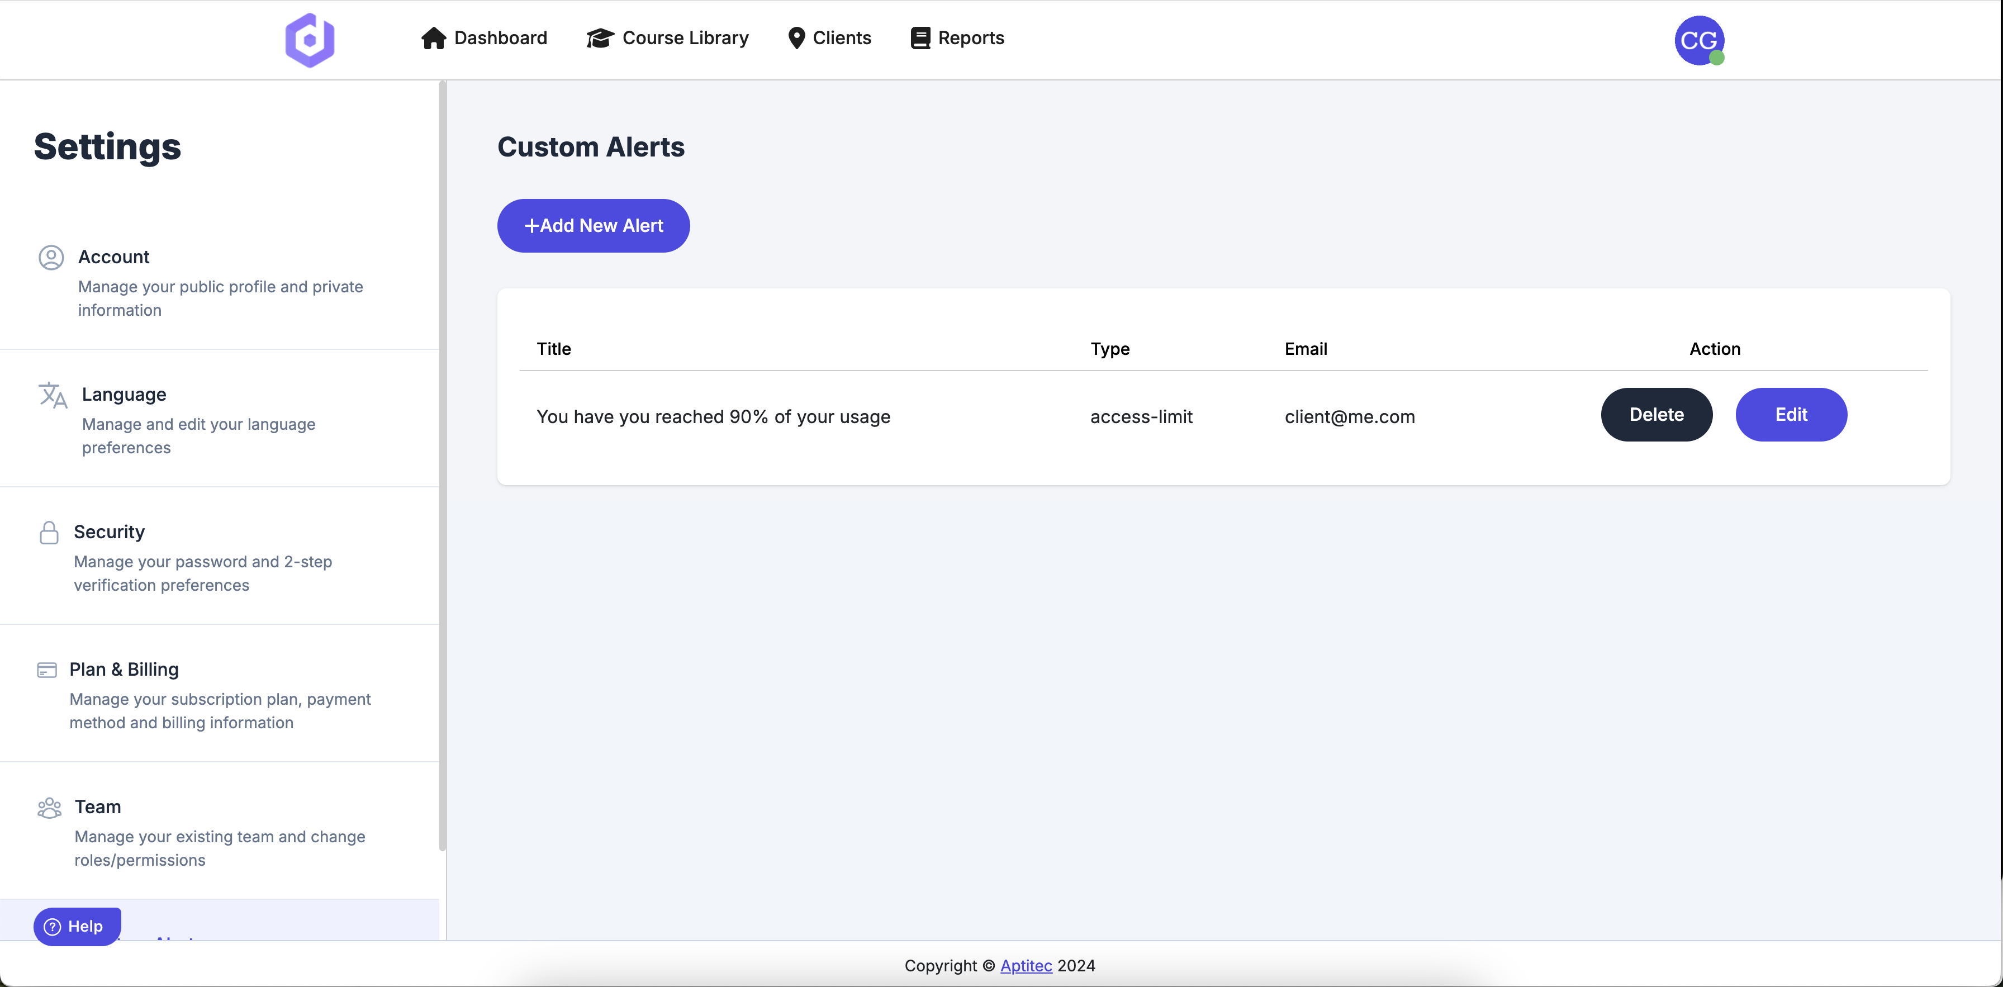Click the Plan & Billing card icon
Viewport: 2003px width, 987px height.
(x=48, y=669)
